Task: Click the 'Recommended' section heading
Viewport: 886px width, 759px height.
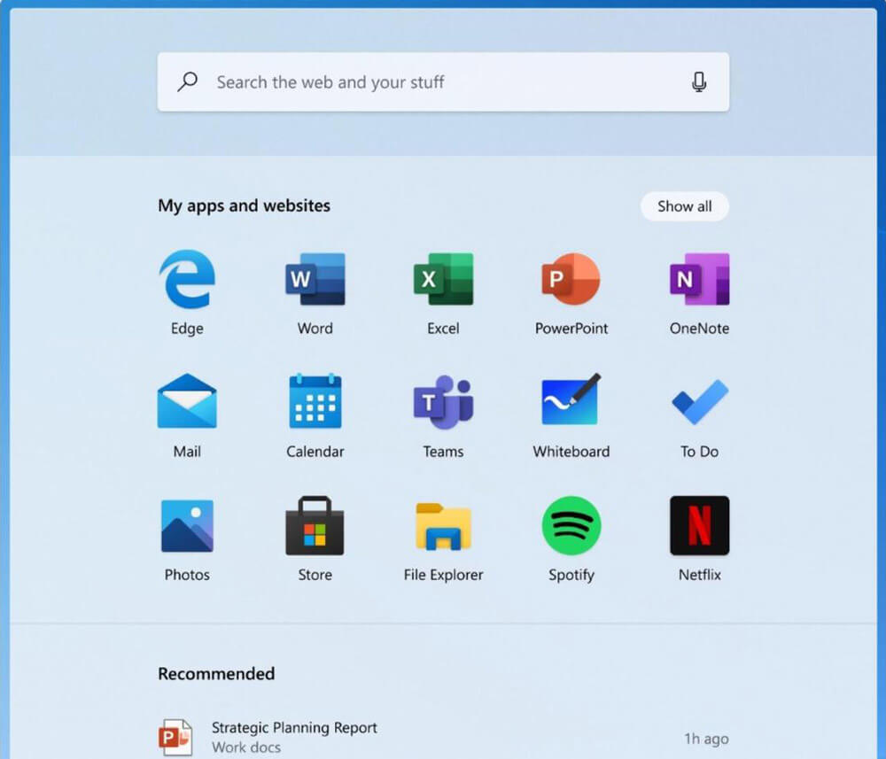Action: pyautogui.click(x=216, y=673)
